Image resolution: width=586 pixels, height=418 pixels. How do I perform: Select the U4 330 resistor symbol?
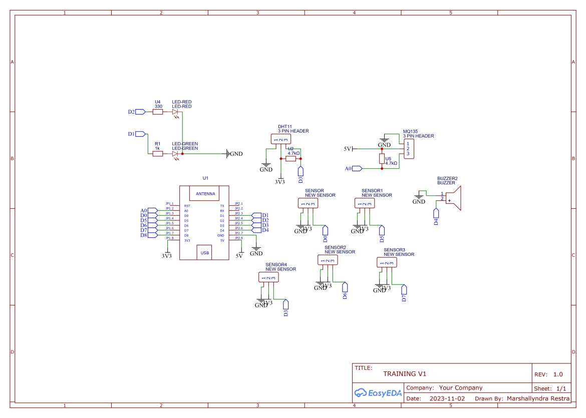(x=158, y=112)
